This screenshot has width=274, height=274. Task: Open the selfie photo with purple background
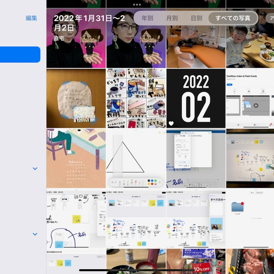(x=136, y=38)
